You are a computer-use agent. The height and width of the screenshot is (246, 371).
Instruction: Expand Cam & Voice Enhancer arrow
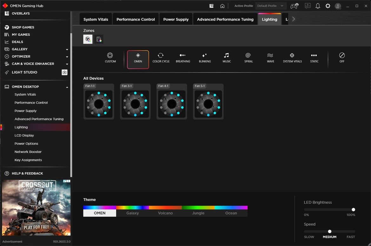(x=67, y=64)
